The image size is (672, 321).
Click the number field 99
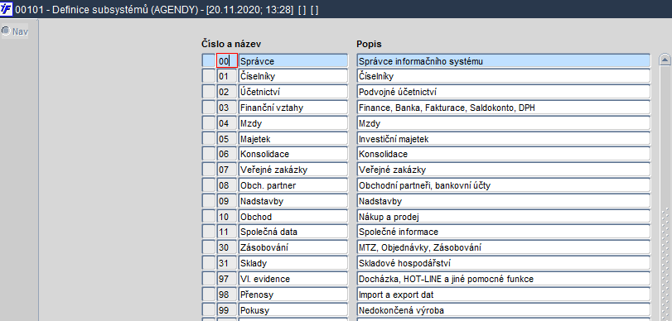click(227, 310)
